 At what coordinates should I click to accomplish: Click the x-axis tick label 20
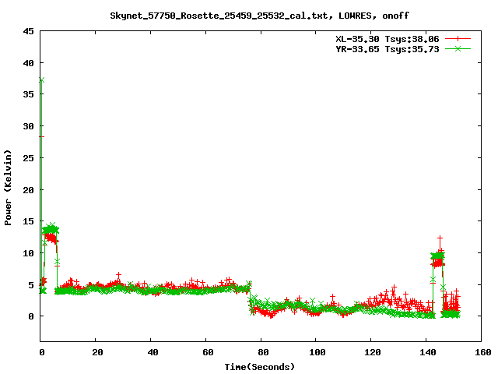pos(97,352)
